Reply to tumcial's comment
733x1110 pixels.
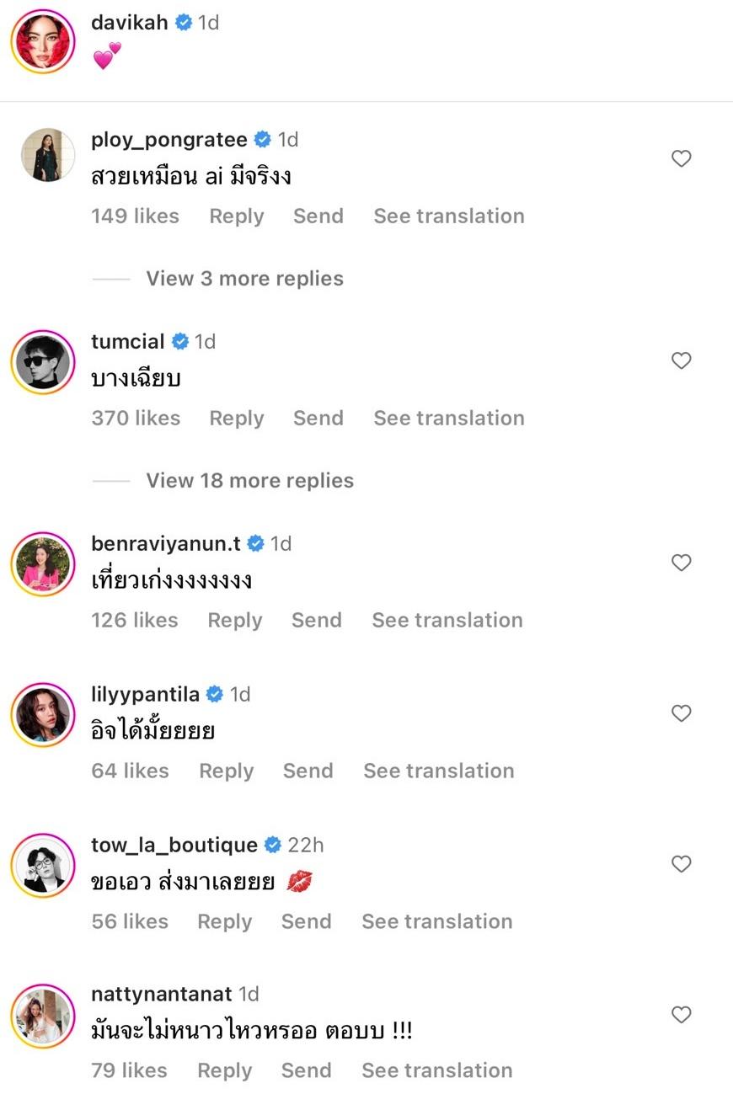[x=236, y=419]
